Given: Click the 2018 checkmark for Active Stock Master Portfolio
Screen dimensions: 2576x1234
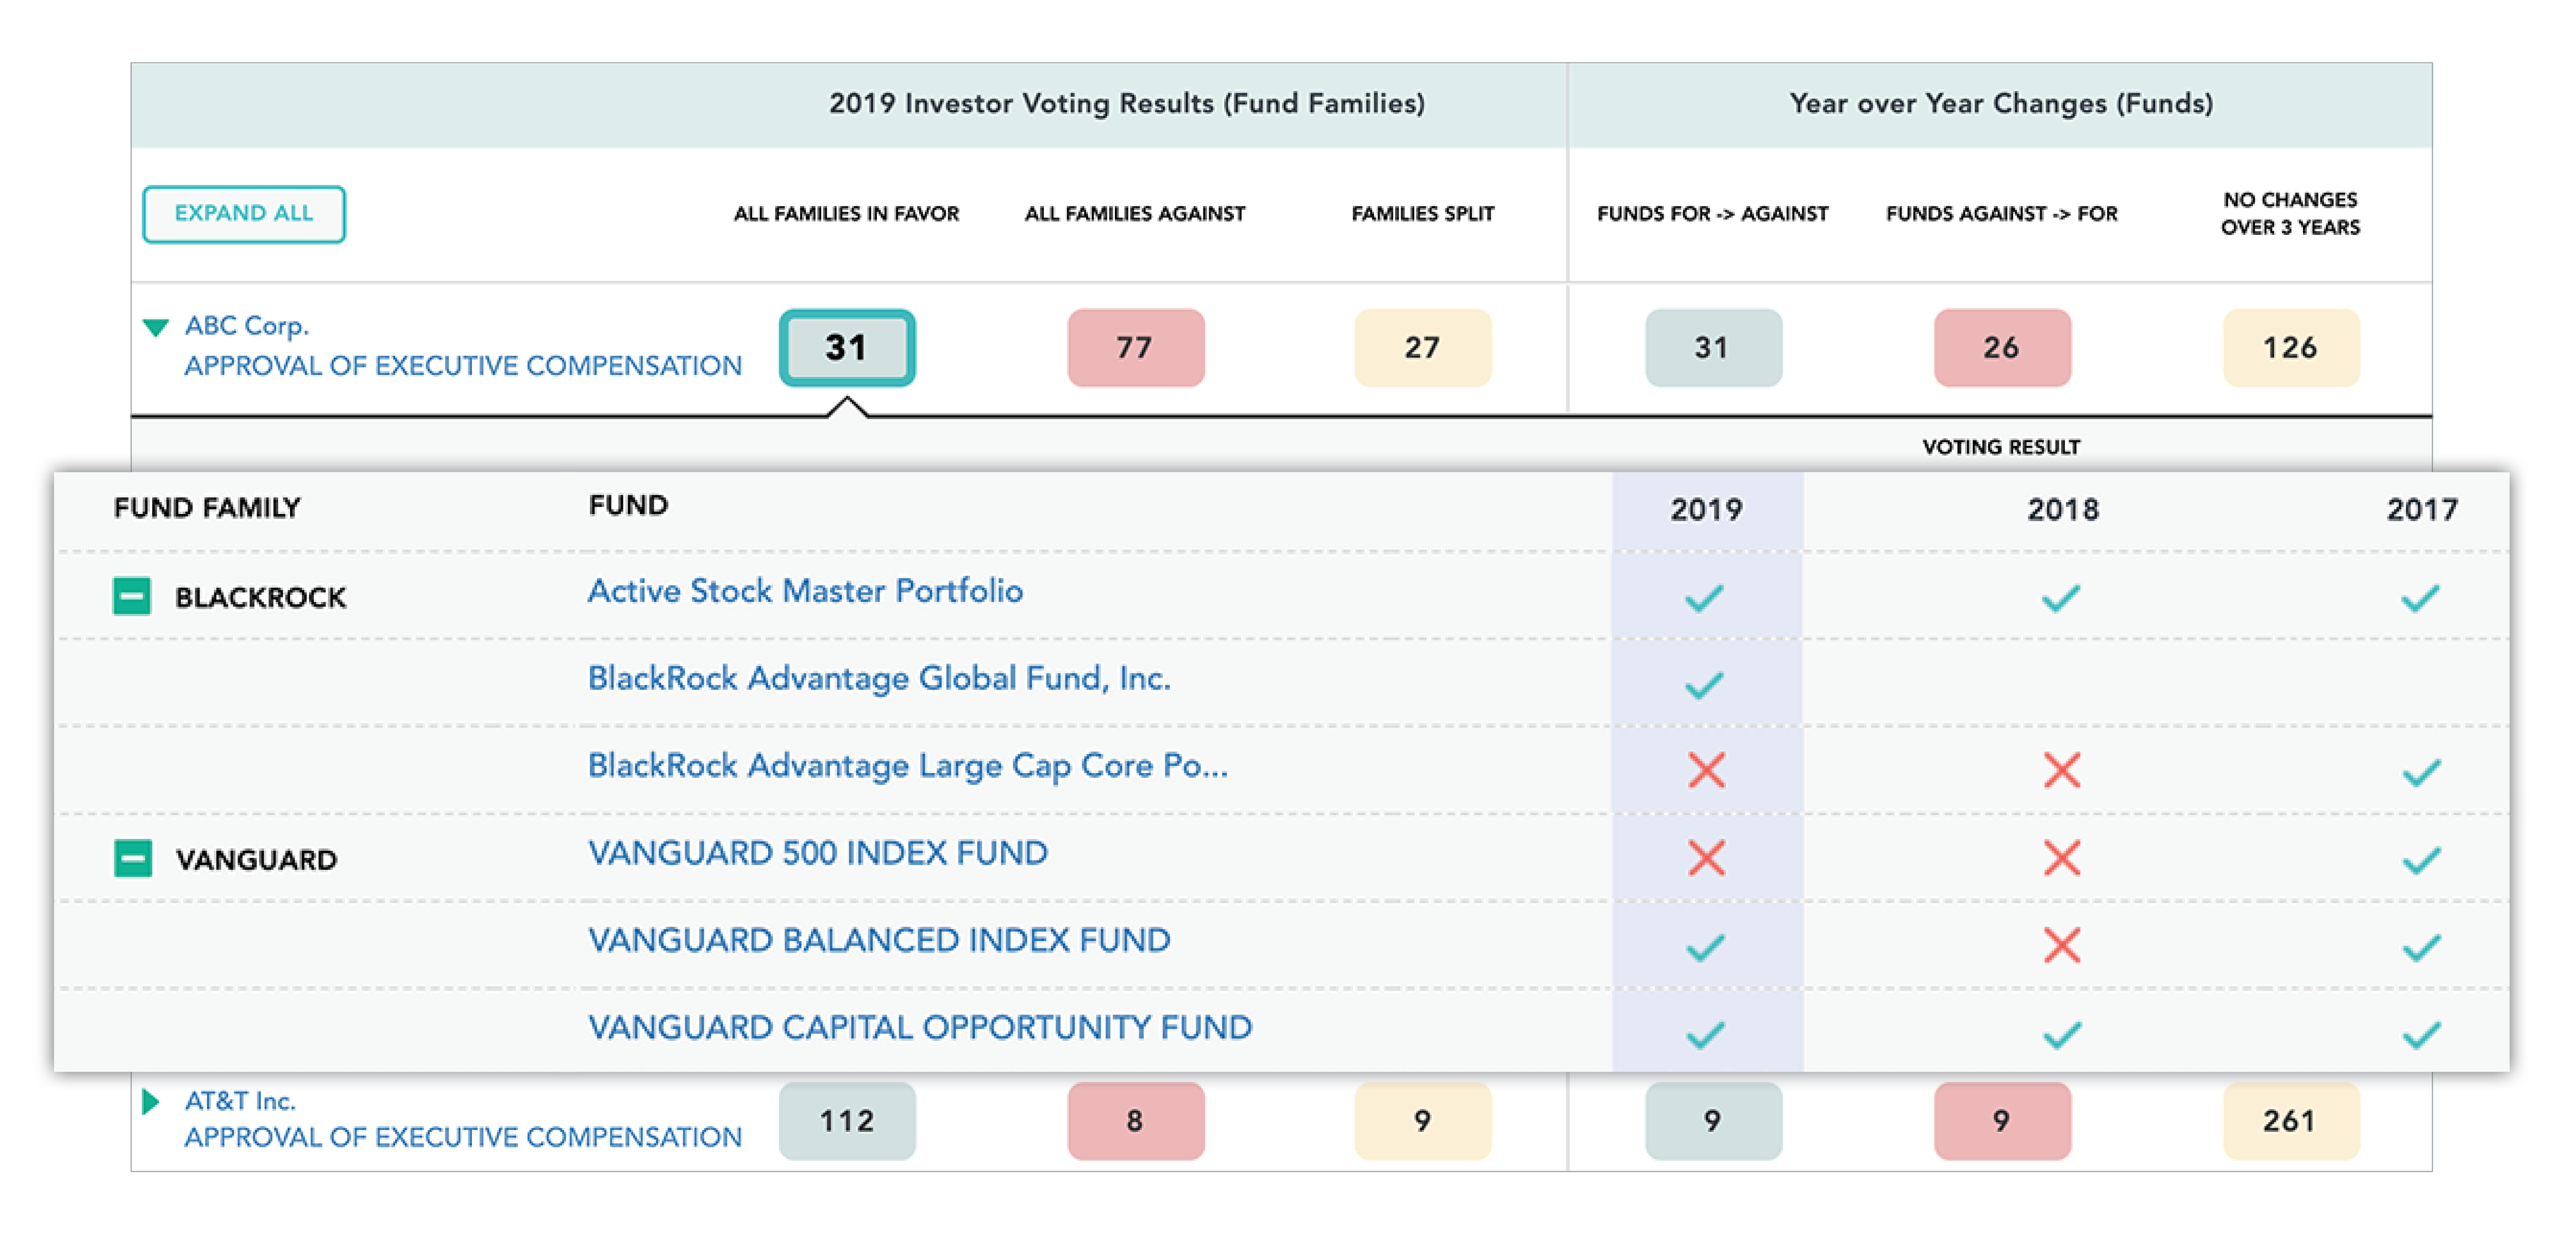Looking at the screenshot, I should 2061,598.
